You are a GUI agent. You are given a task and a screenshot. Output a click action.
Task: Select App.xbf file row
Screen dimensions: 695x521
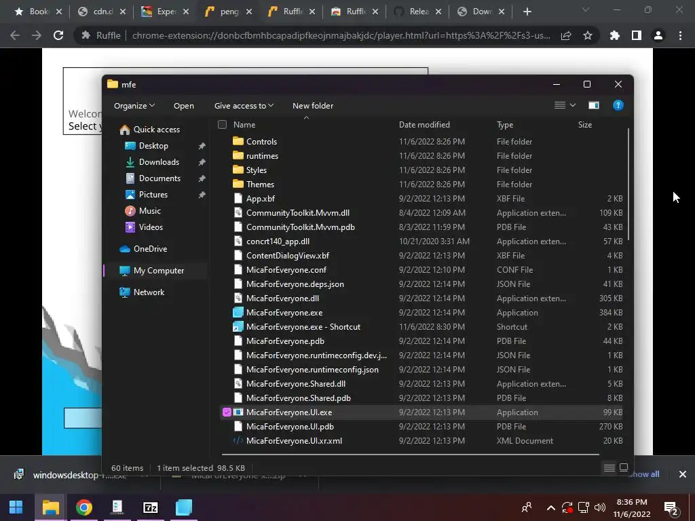(x=421, y=199)
